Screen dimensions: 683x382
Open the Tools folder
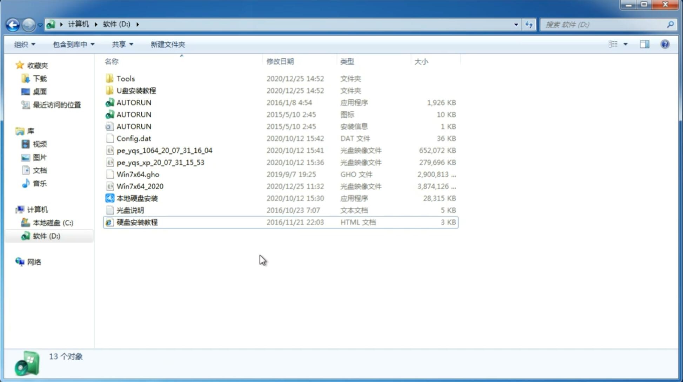125,78
